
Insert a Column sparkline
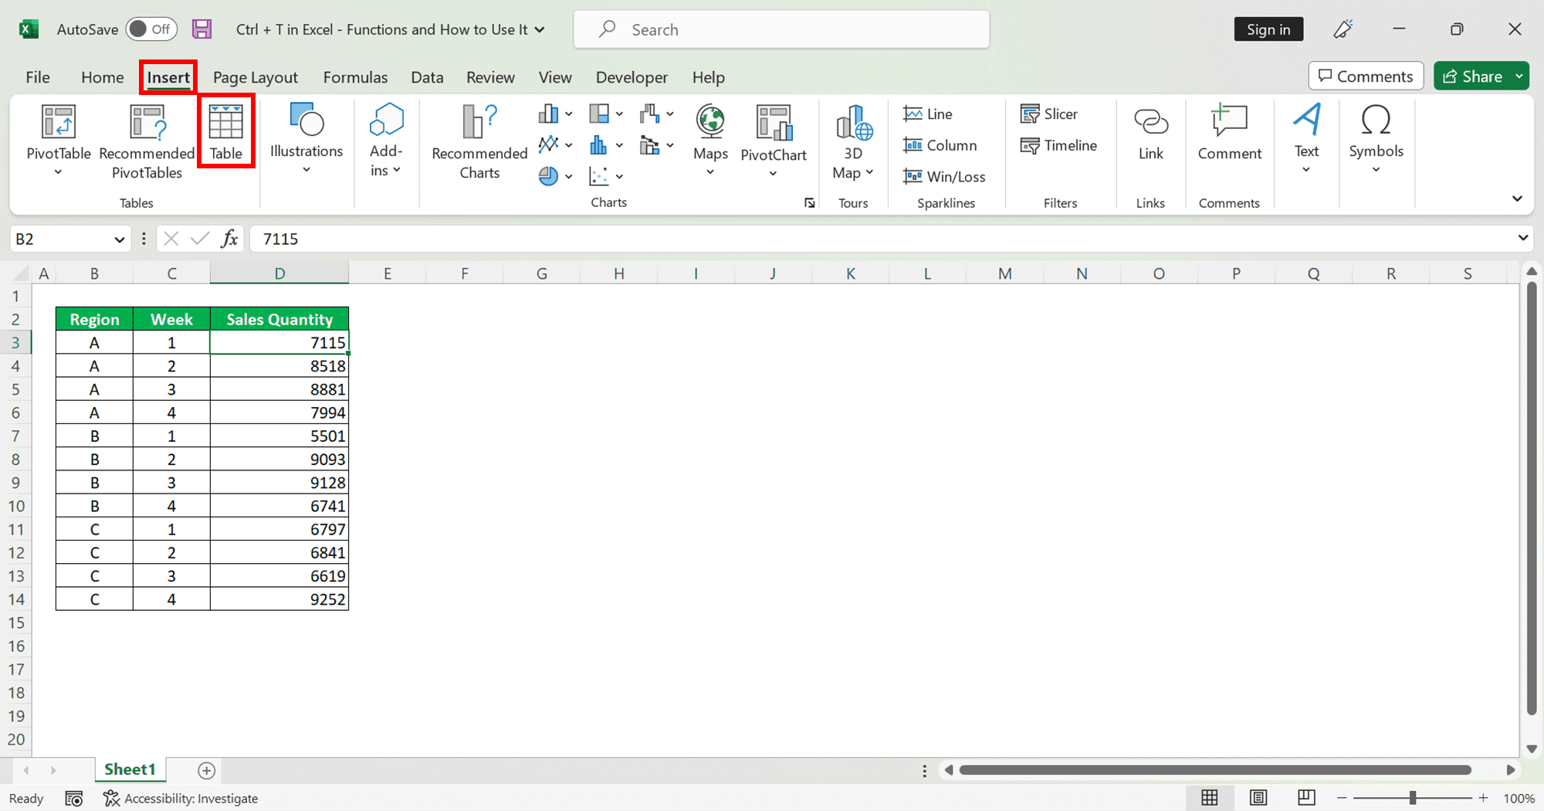(940, 145)
